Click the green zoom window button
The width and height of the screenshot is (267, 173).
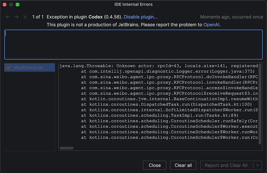tap(17, 5)
